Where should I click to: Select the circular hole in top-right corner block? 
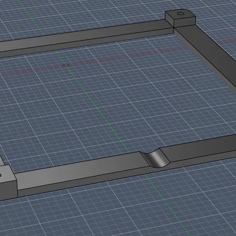(181, 14)
